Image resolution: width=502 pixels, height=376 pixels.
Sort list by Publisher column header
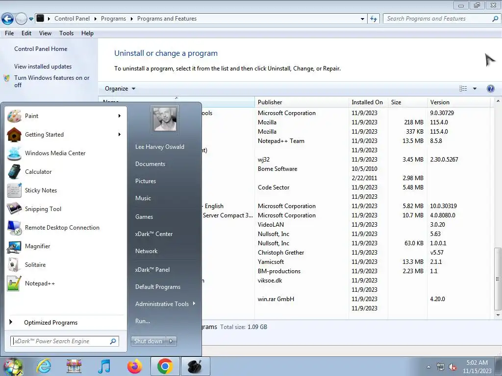coord(301,102)
